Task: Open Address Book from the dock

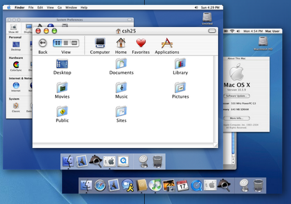Action: click(142, 185)
